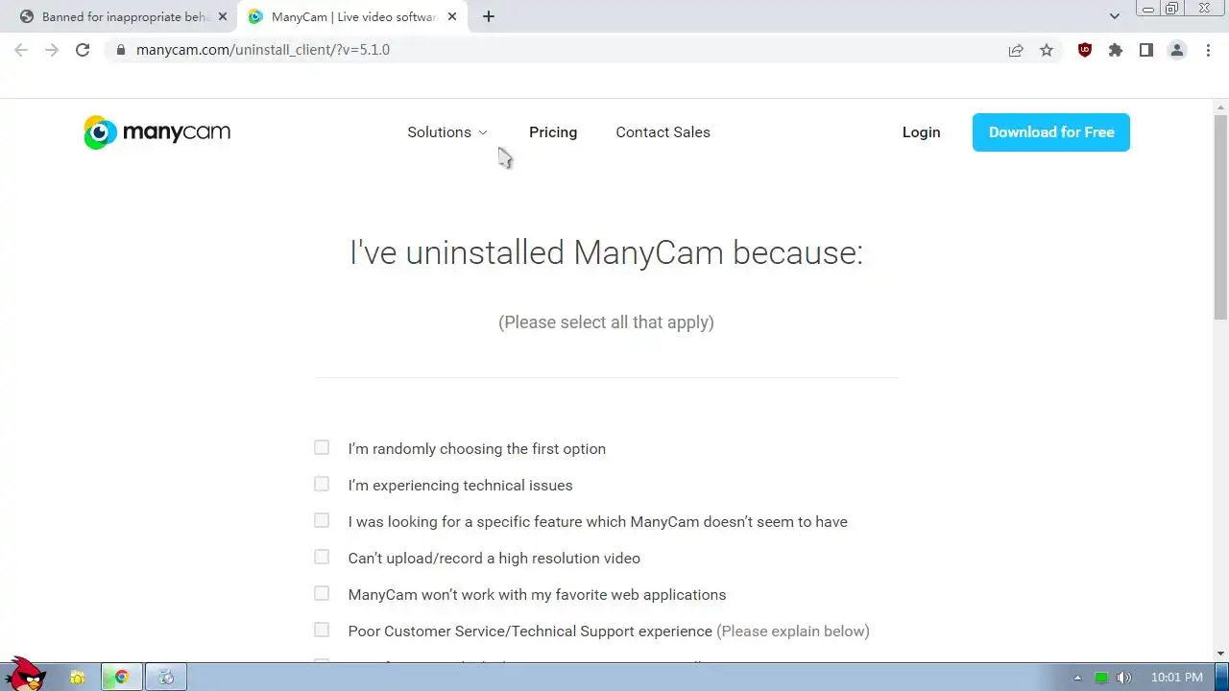1229x691 pixels.
Task: Click the yellow taskbar icon next to start
Action: [77, 678]
